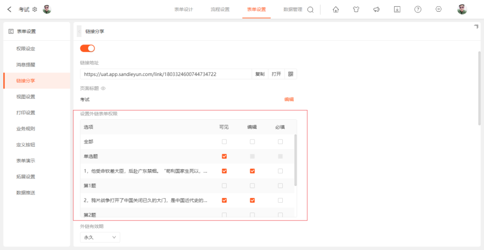Click the permissions table vertical scrollbar
Screen dimensions: 484x250
pos(295,160)
